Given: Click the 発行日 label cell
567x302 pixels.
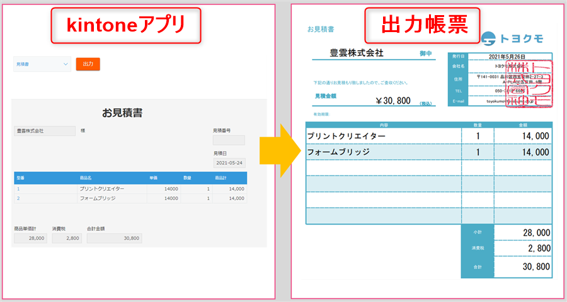Looking at the screenshot, I should click(458, 57).
